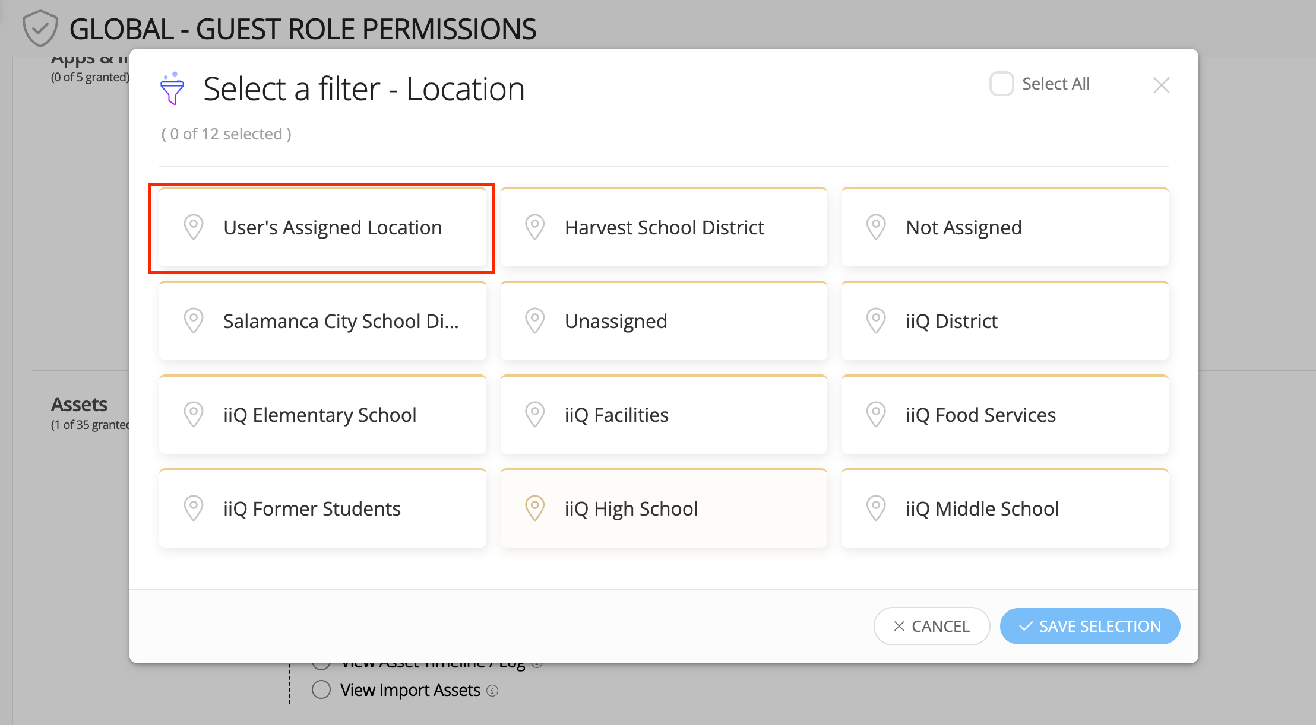Select the View Import Assets radio button
The height and width of the screenshot is (725, 1316).
point(321,689)
